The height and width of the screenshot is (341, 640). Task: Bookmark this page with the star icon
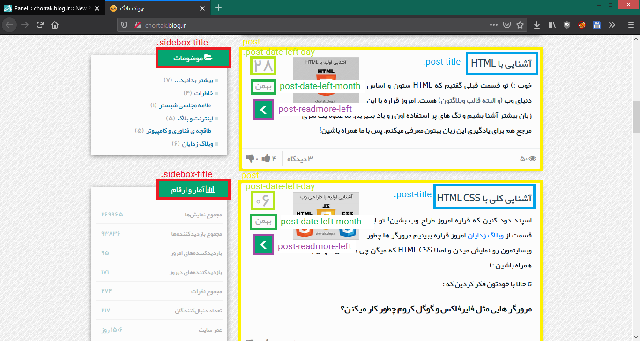click(x=520, y=25)
